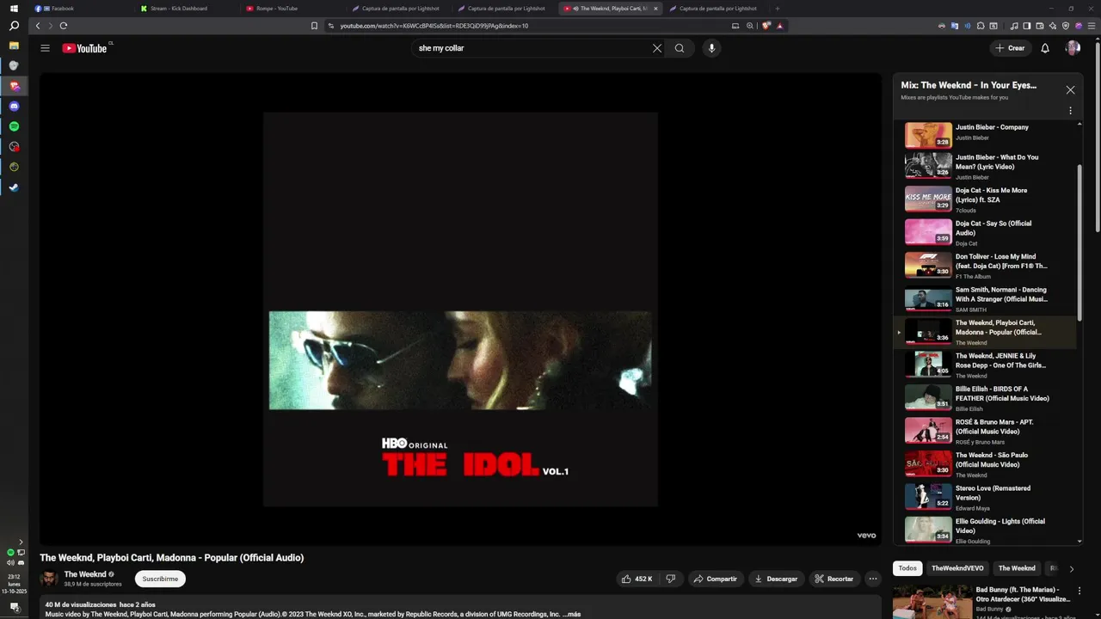Switch to the Facebook tab
1101x619 pixels.
coord(83,9)
